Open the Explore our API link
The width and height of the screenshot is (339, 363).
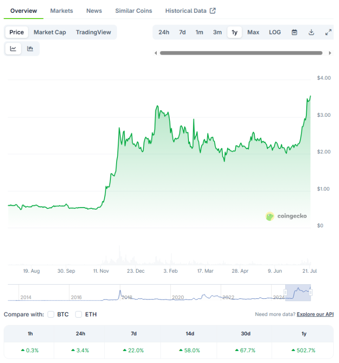[x=315, y=314]
